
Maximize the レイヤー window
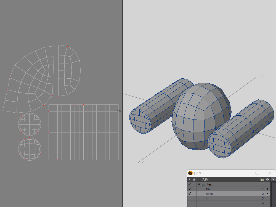coord(257,173)
